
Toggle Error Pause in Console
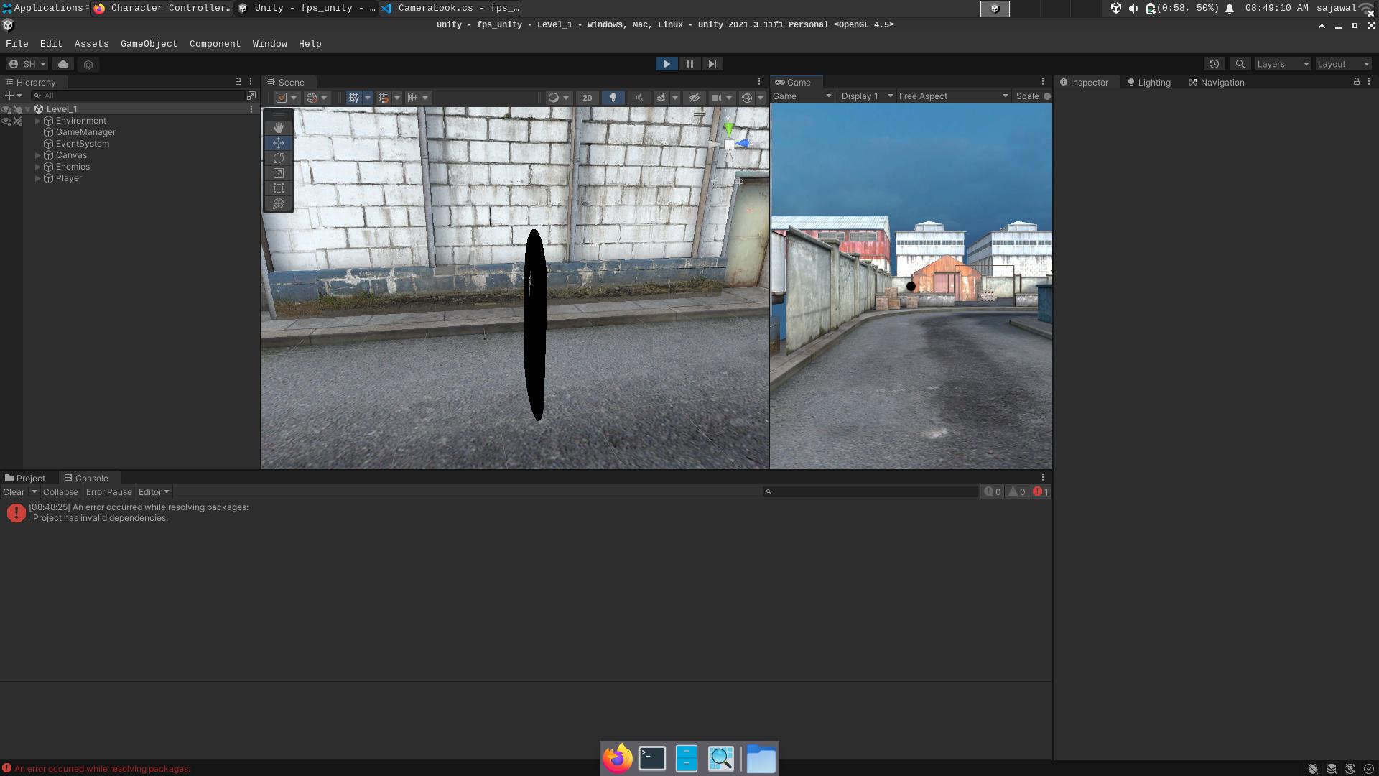[109, 492]
